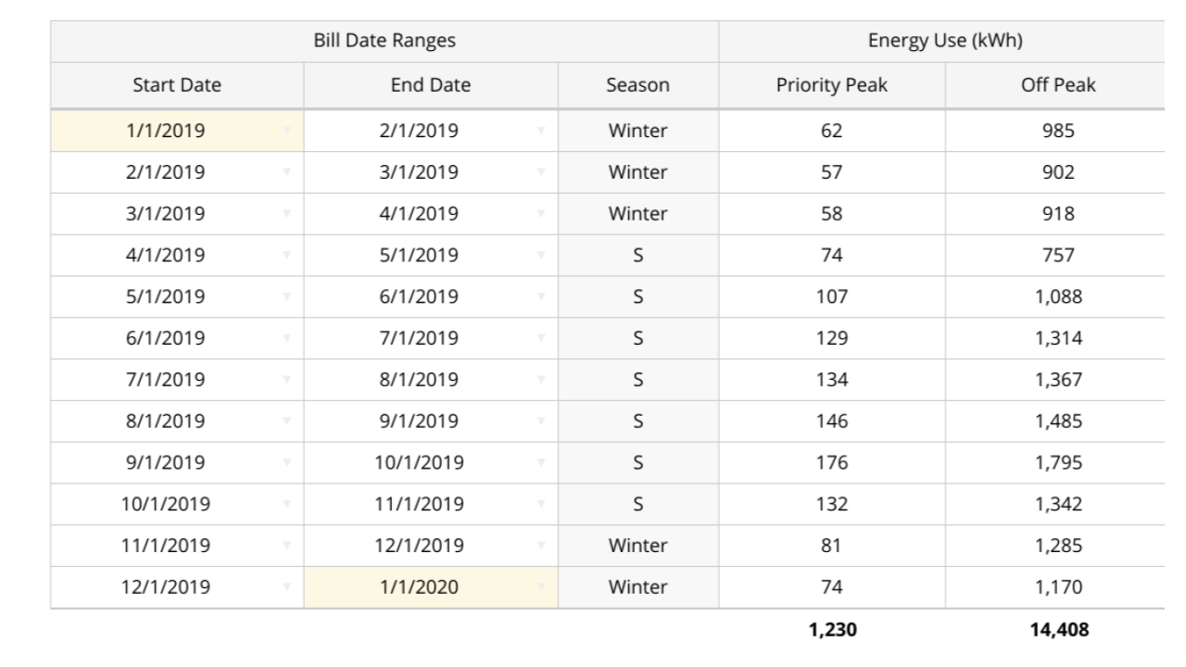The image size is (1186, 667).
Task: Open dropdown arrow for End Date 2/1/2019
Action: pos(540,132)
